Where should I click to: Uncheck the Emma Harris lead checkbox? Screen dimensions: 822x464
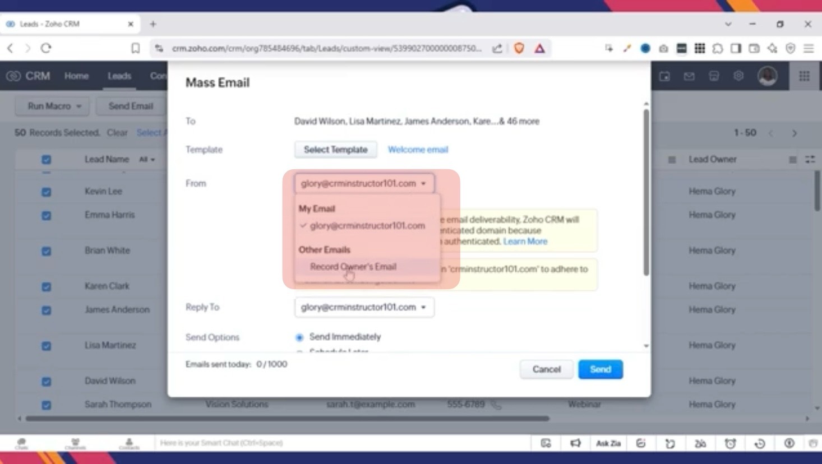47,215
